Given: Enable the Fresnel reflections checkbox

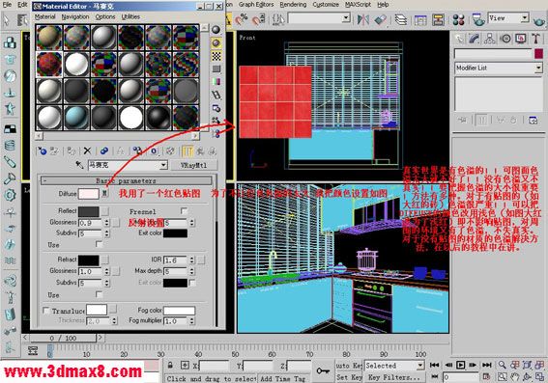Looking at the screenshot, I should [x=184, y=210].
